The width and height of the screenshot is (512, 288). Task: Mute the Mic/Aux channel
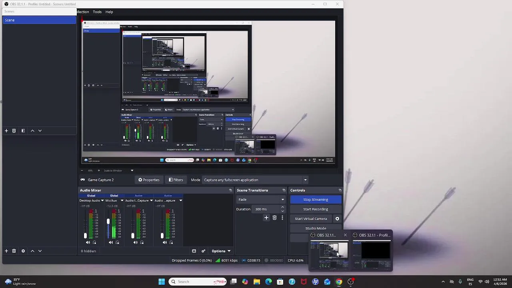(111, 242)
